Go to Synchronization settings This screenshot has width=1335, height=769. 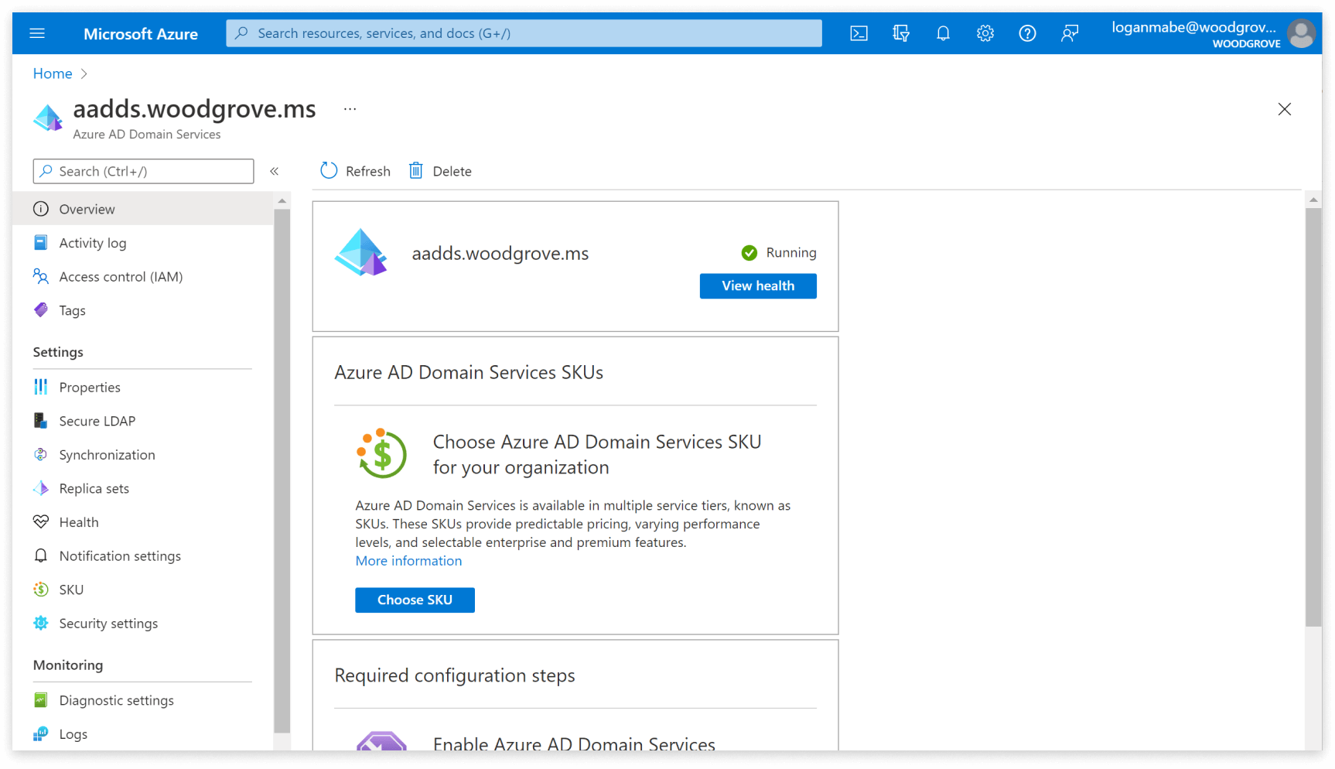pos(107,455)
